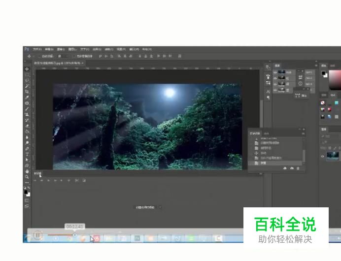Select the Lasso tool
Screen dimensions: 341x261
click(x=27, y=80)
